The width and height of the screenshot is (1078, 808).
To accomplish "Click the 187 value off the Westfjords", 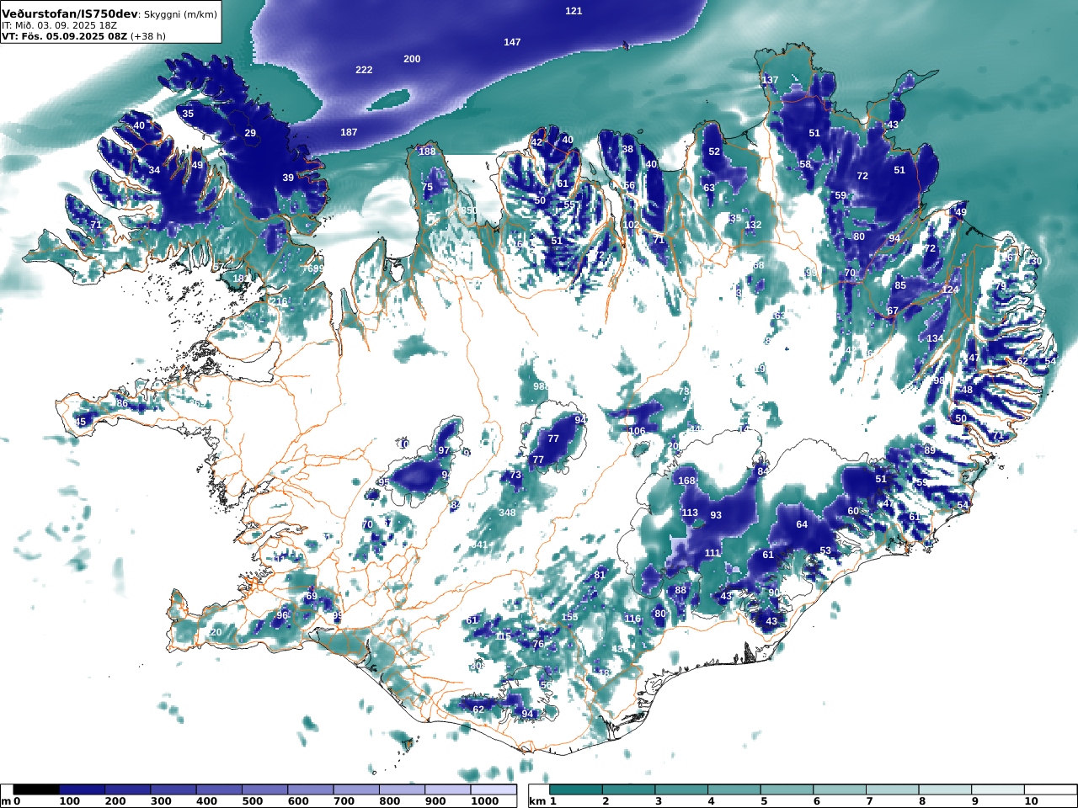I will point(349,132).
